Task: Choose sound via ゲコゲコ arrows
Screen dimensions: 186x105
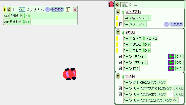Action: coord(144,38)
